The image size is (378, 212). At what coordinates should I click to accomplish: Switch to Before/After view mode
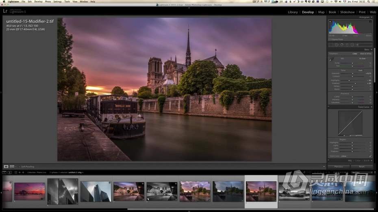(x=12, y=167)
